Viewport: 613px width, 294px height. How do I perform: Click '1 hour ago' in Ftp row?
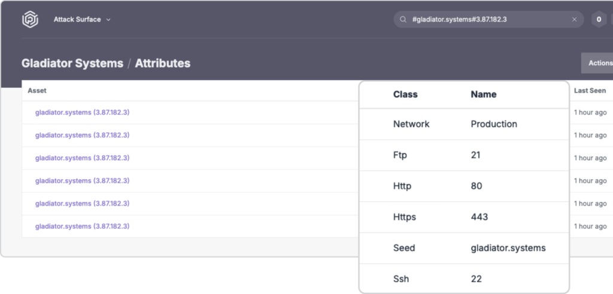click(x=590, y=135)
